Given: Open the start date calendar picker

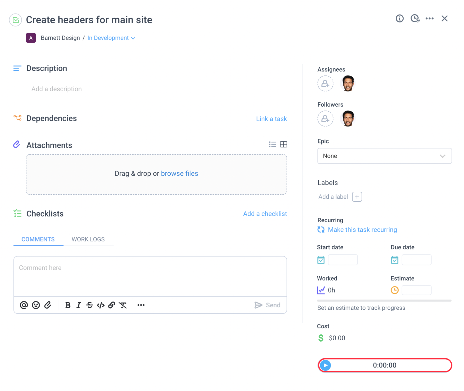Looking at the screenshot, I should [x=321, y=260].
